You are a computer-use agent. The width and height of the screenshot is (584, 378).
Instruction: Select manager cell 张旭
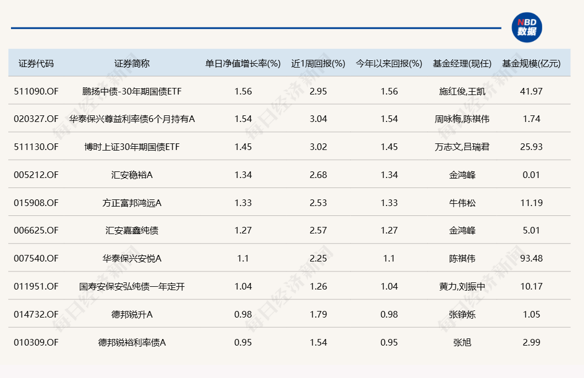(x=462, y=342)
